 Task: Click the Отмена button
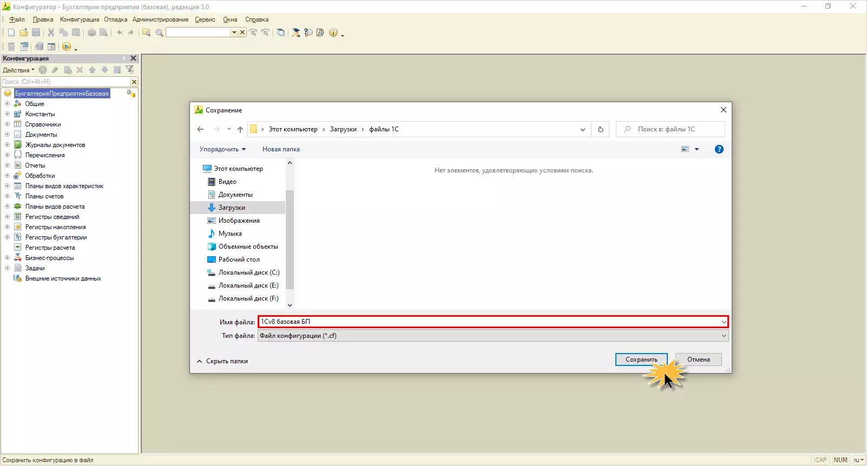point(699,360)
